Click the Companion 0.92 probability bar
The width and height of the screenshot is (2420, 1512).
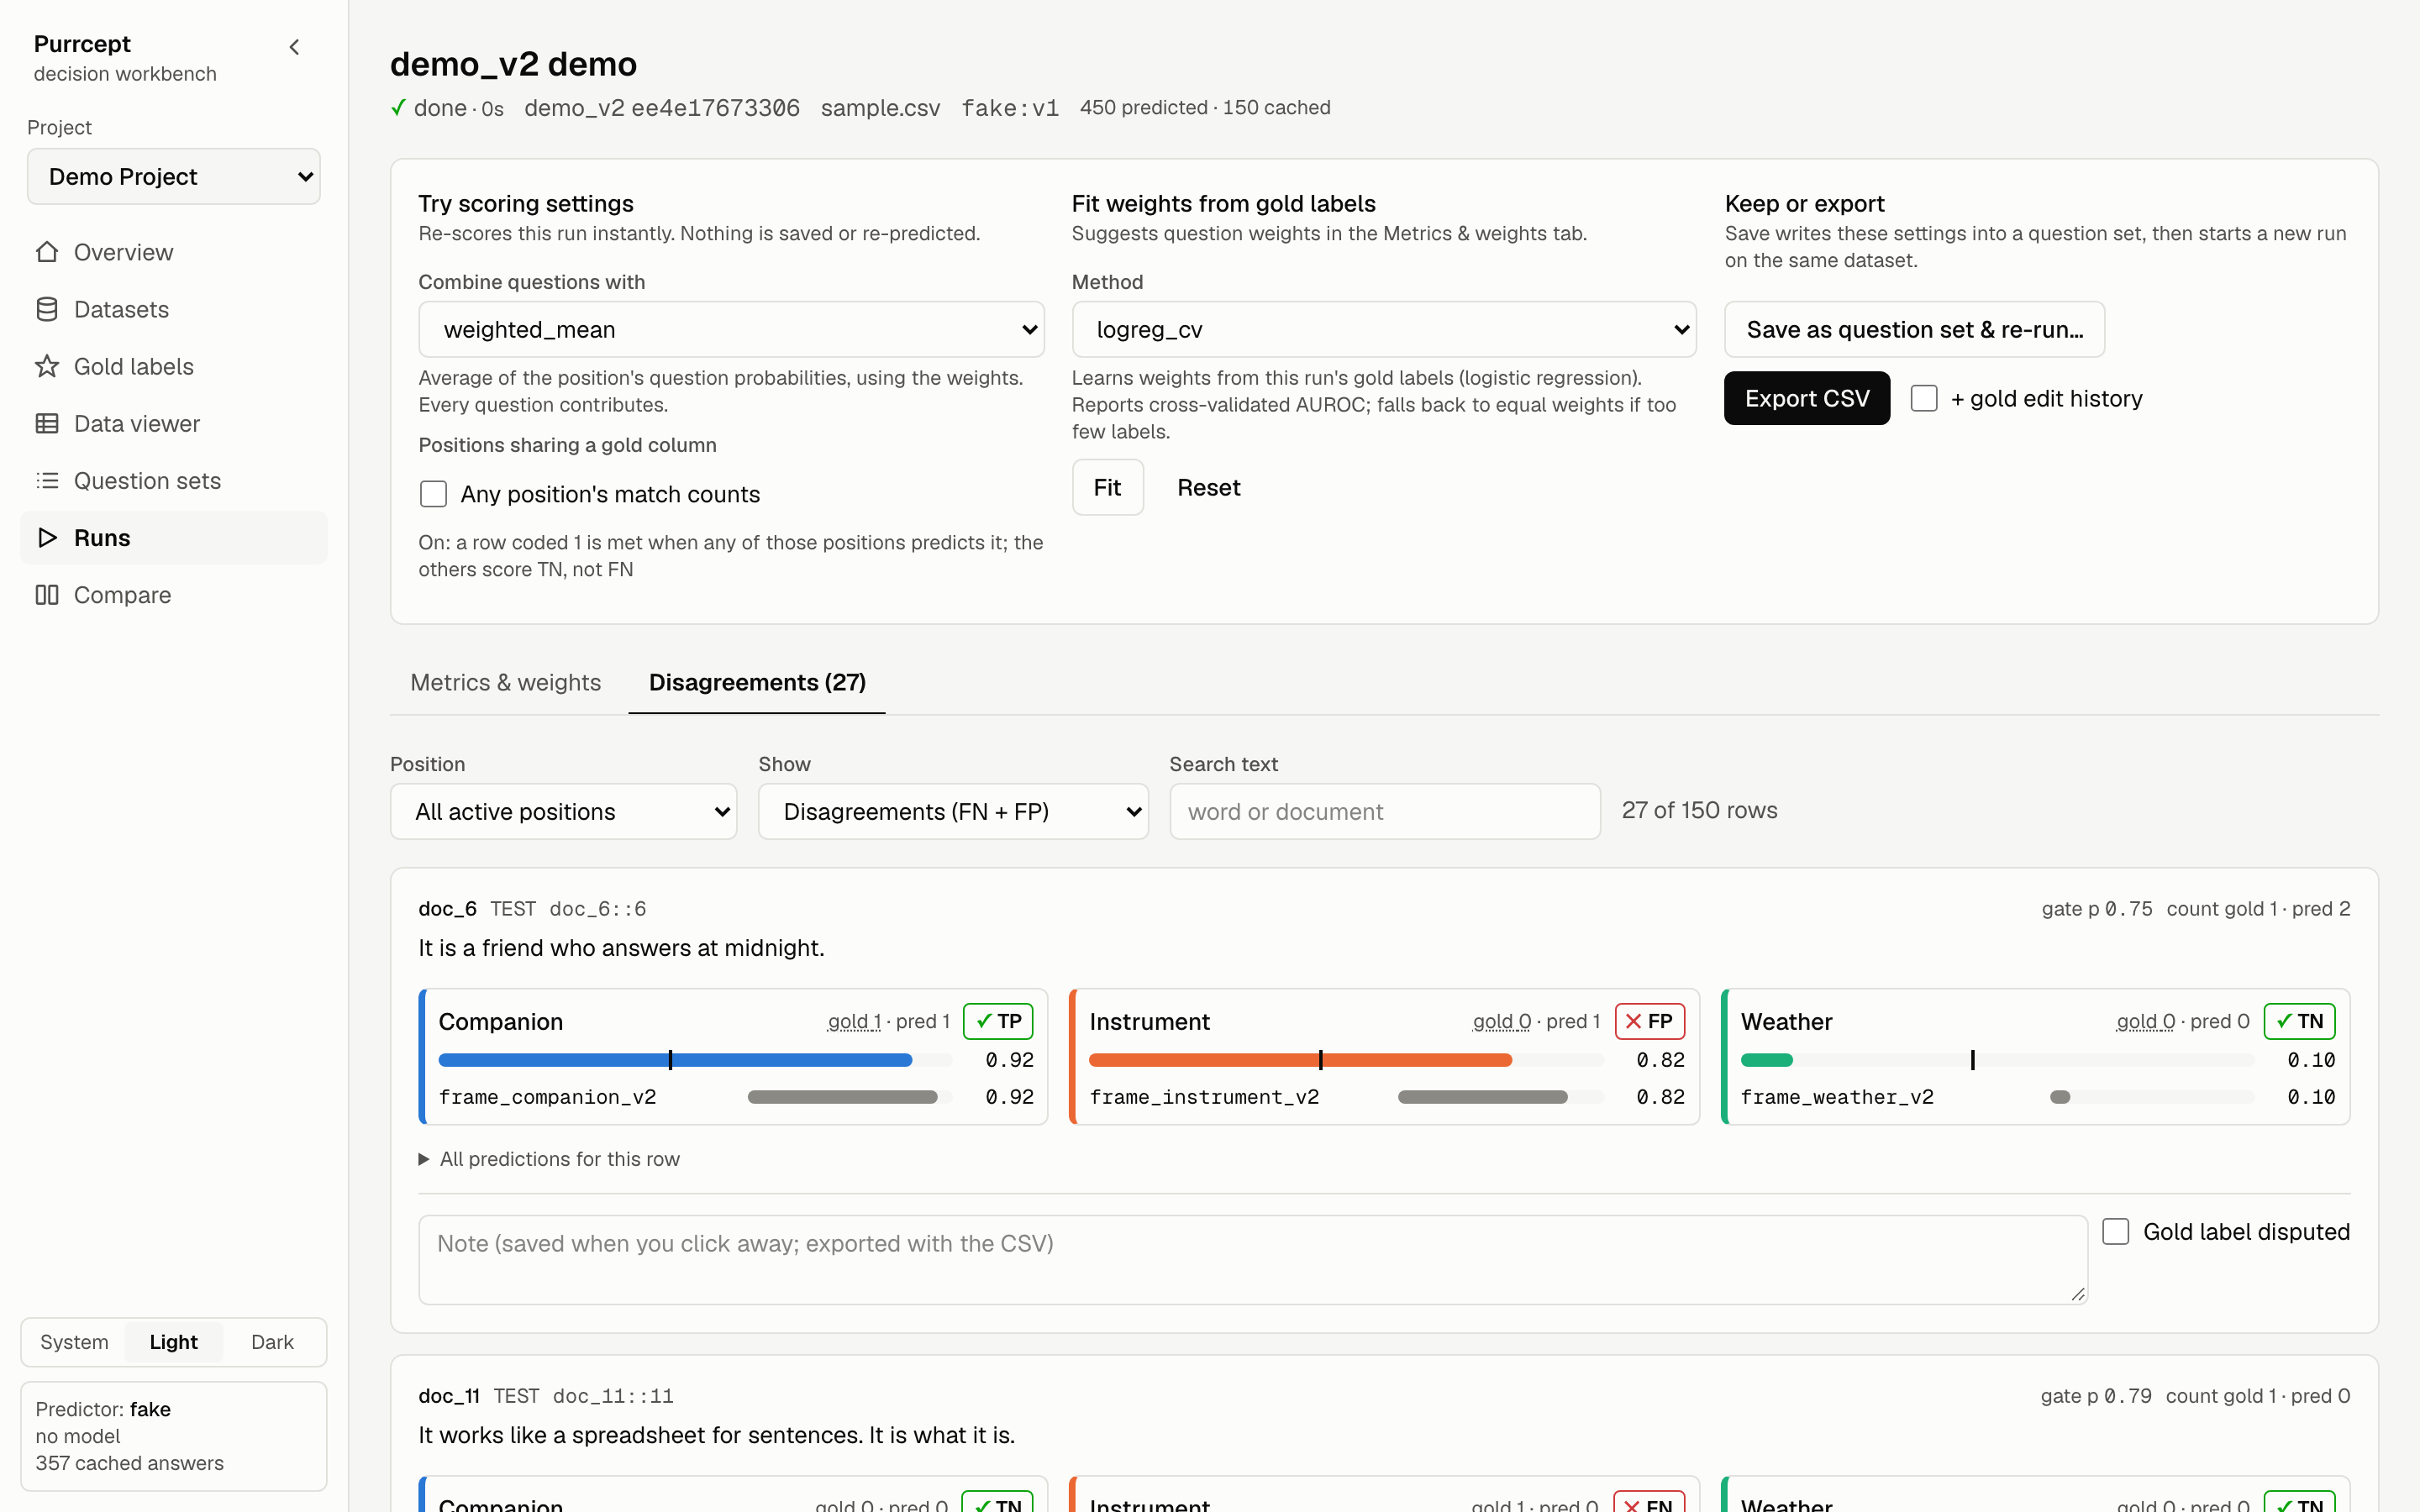click(695, 1060)
